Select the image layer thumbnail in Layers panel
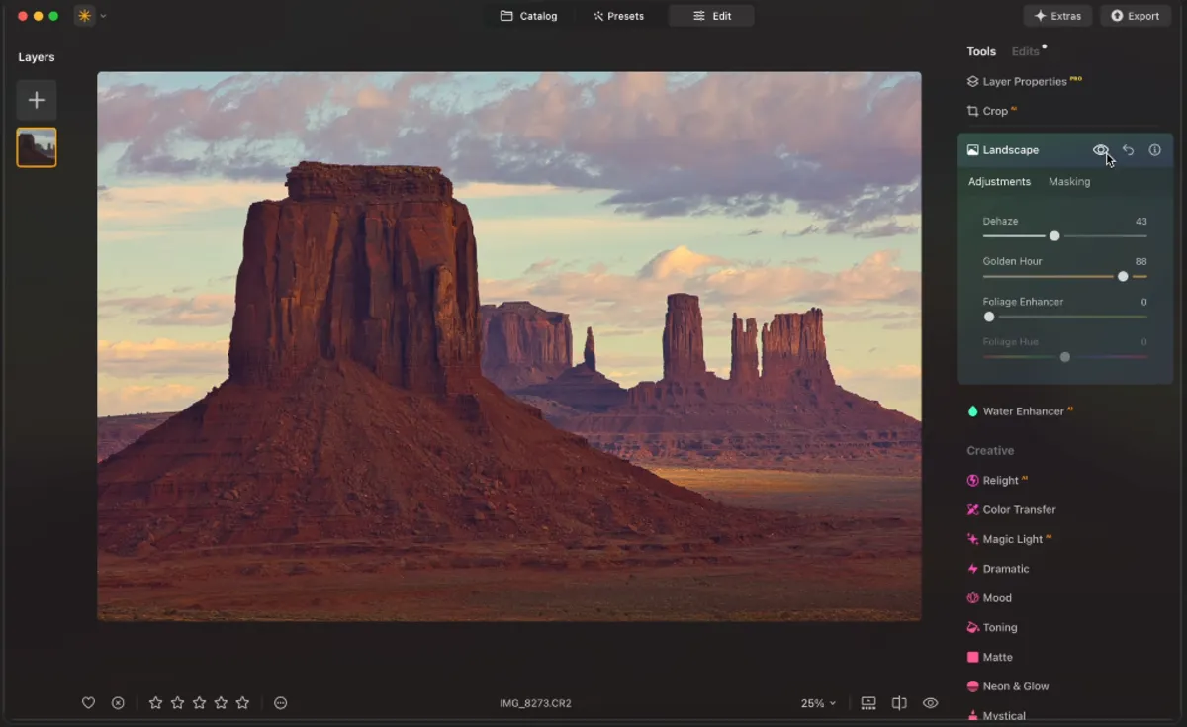 pos(36,145)
